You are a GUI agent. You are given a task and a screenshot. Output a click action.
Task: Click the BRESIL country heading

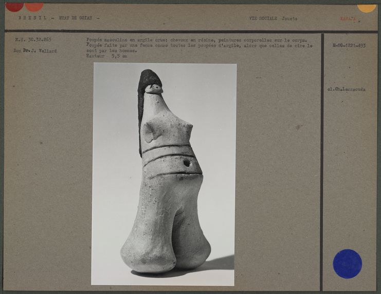[x=32, y=18]
